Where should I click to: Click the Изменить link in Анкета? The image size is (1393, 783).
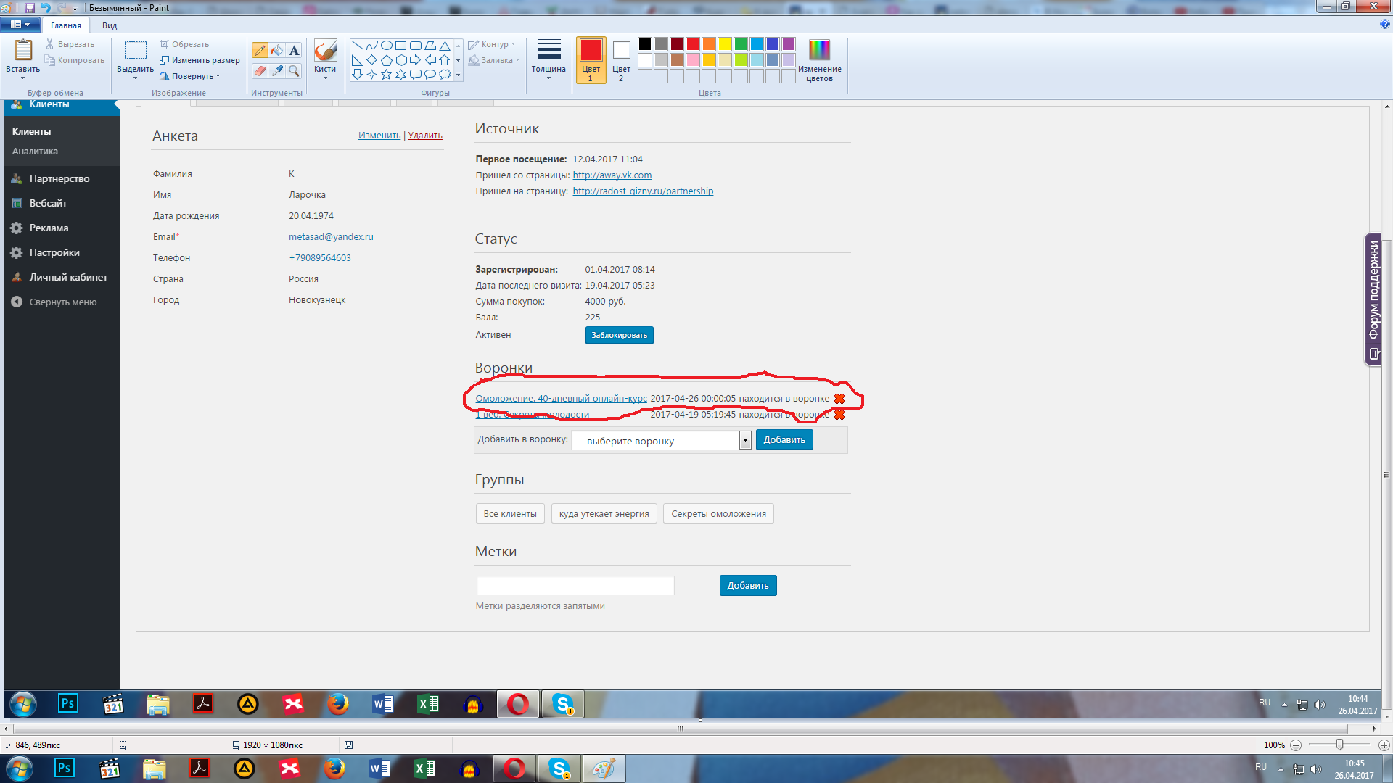[x=379, y=136]
